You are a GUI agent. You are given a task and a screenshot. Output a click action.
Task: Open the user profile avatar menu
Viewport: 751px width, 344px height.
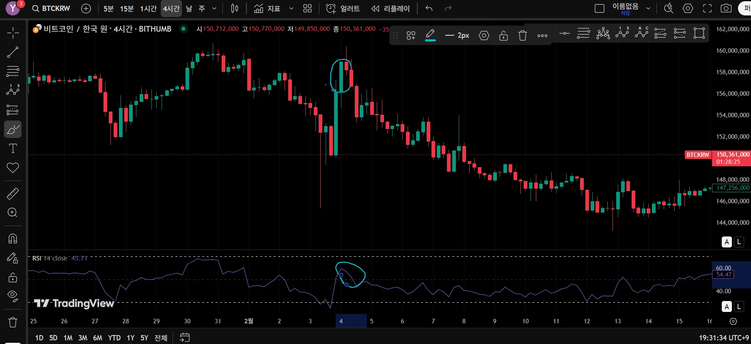(x=13, y=8)
